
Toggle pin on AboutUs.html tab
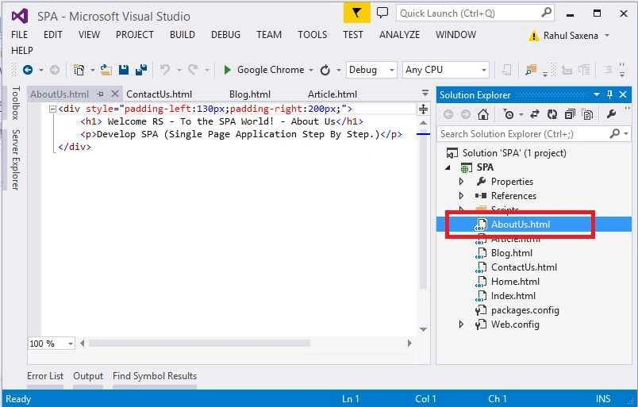click(100, 94)
